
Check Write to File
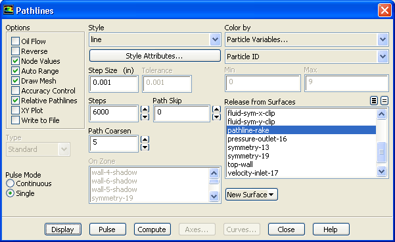(15, 120)
